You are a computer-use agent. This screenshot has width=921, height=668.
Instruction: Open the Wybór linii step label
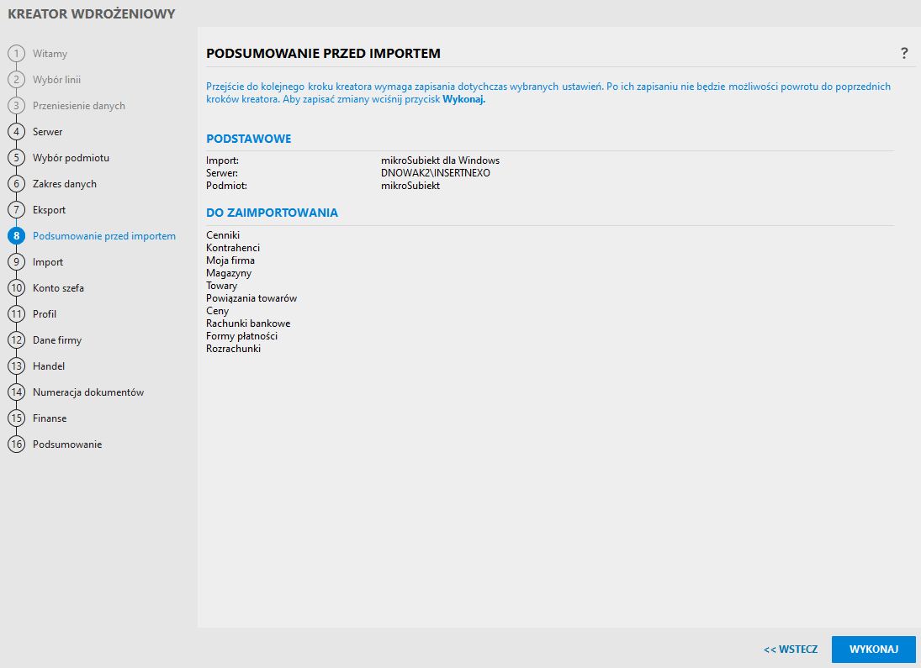pos(56,79)
